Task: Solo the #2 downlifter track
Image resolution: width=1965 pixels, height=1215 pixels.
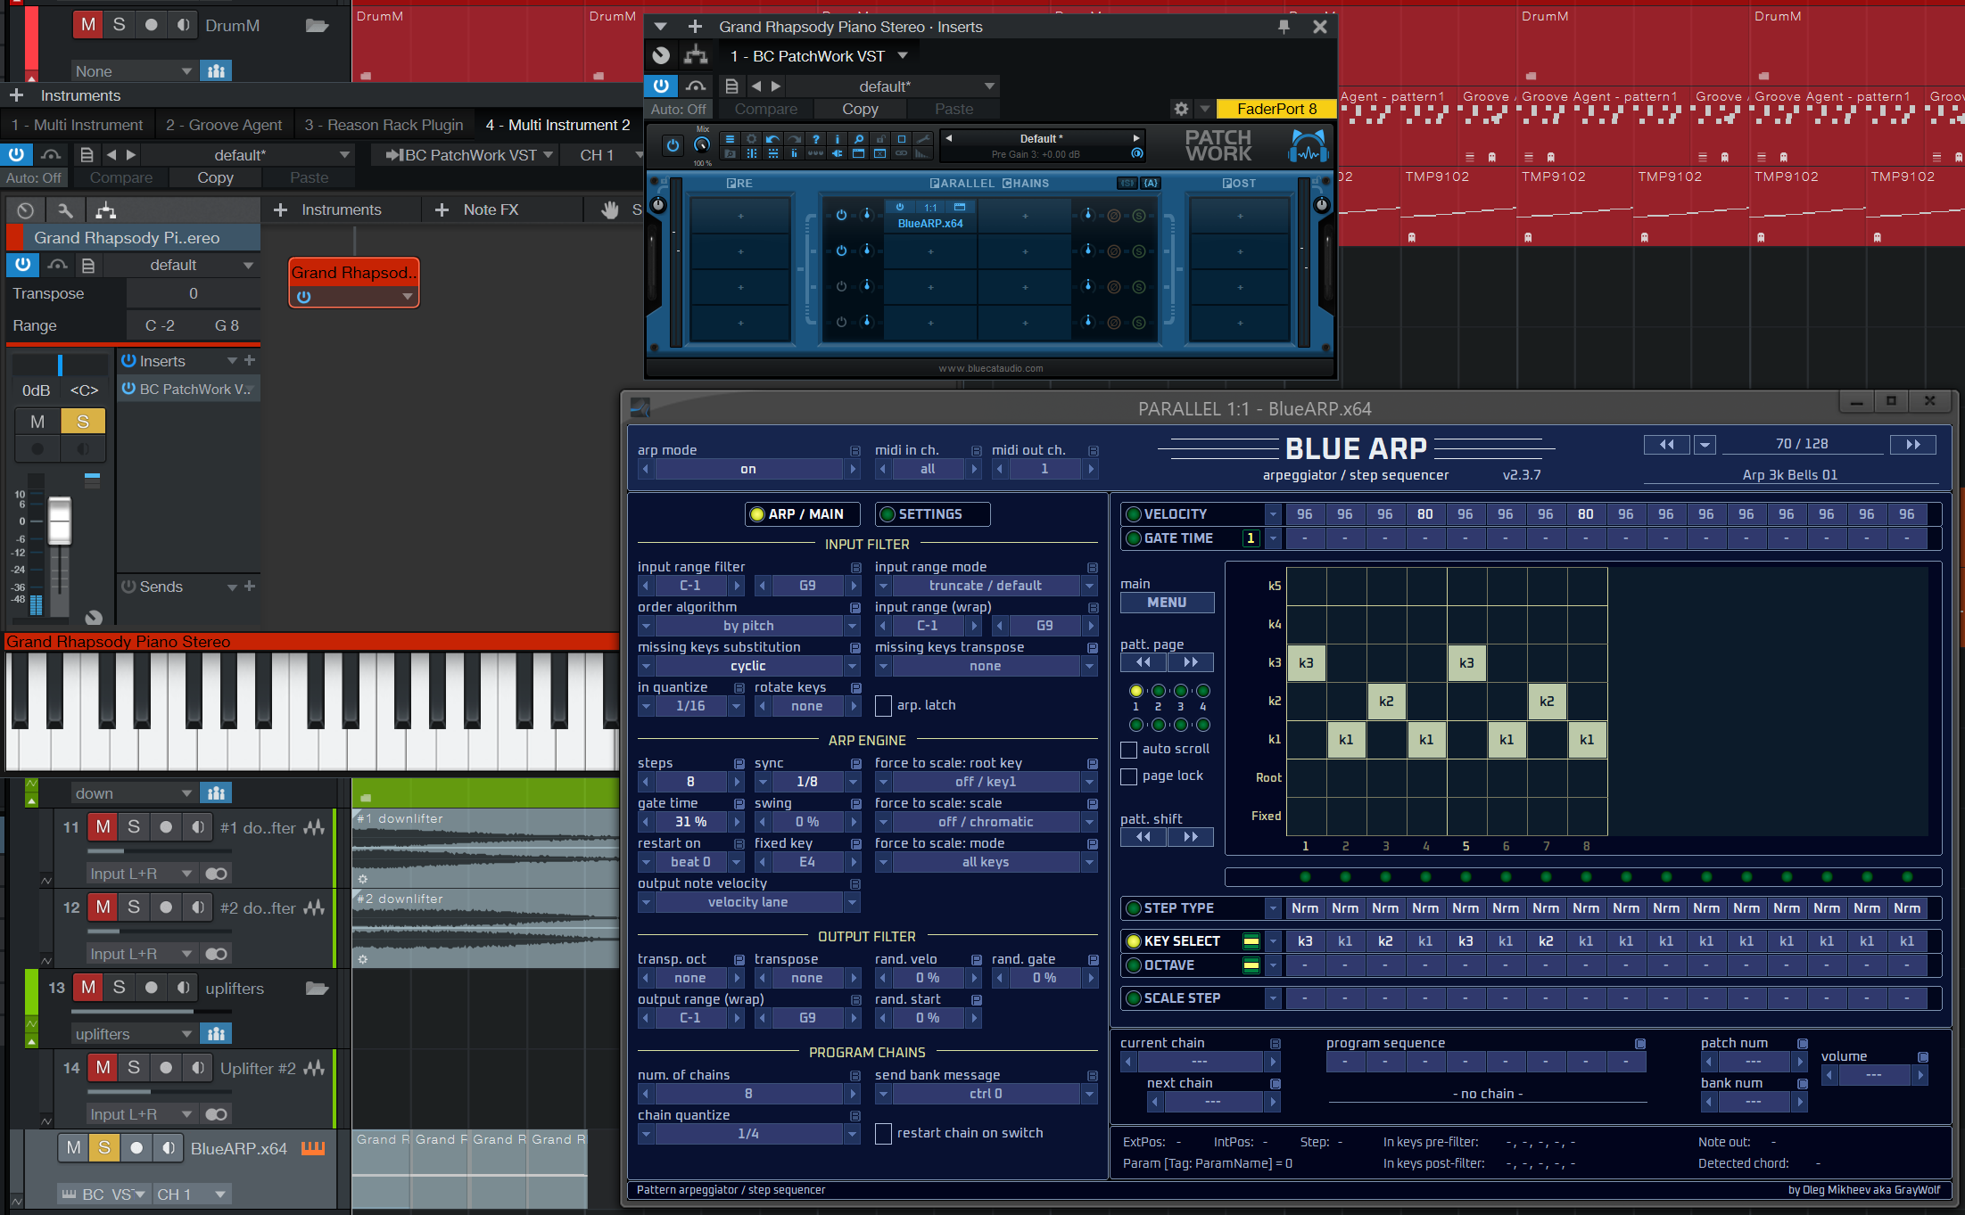Action: [134, 907]
